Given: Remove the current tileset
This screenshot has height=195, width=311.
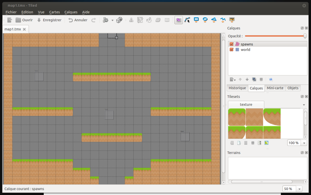Looking at the screenshot, I should pos(253,143).
